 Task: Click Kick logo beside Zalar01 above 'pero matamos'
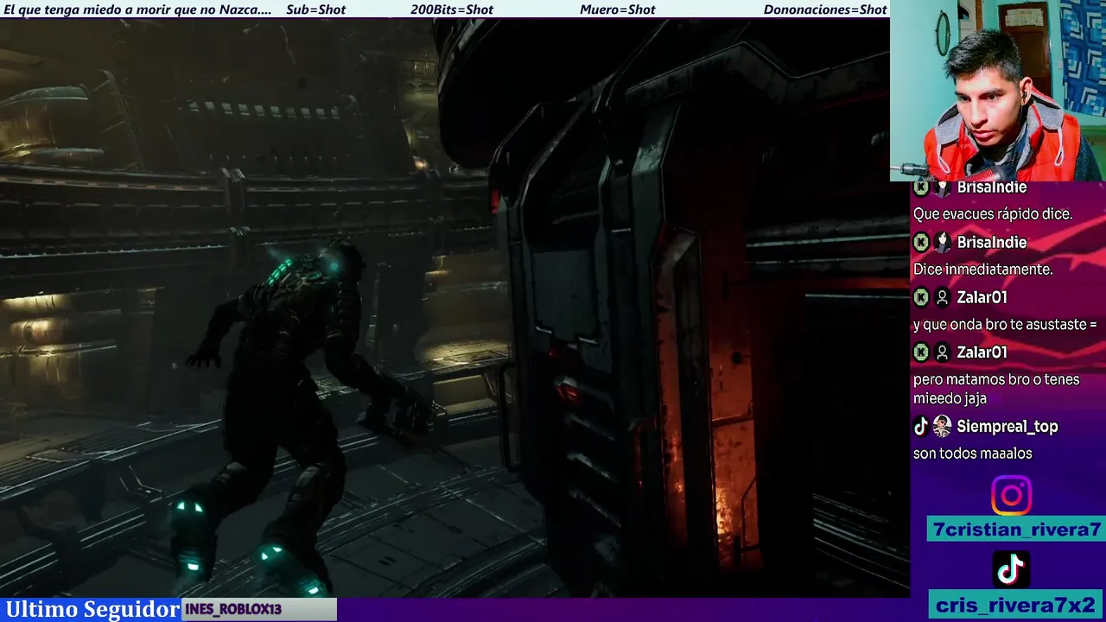pyautogui.click(x=921, y=352)
